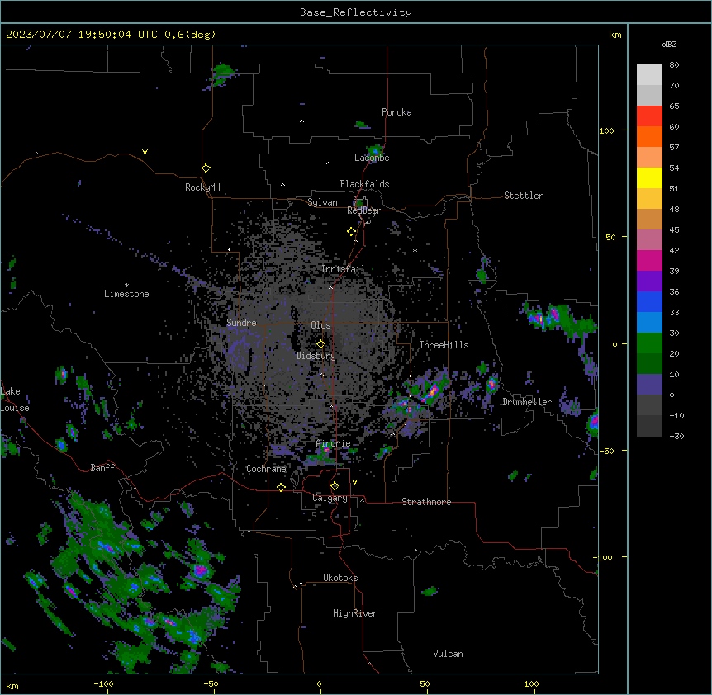Click the RockyMH label
This screenshot has height=695, width=712.
(202, 187)
